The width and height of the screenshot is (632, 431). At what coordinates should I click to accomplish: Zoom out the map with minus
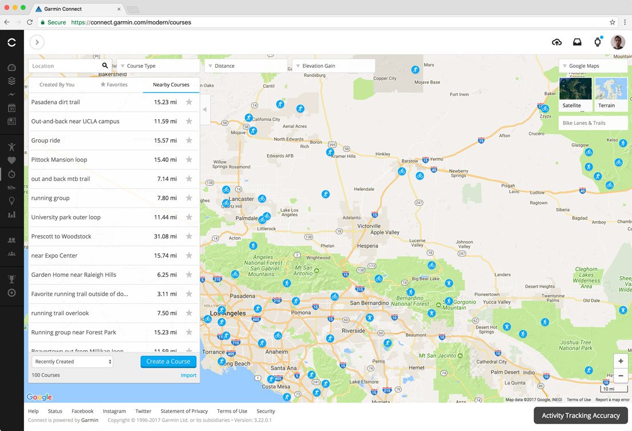pyautogui.click(x=621, y=376)
